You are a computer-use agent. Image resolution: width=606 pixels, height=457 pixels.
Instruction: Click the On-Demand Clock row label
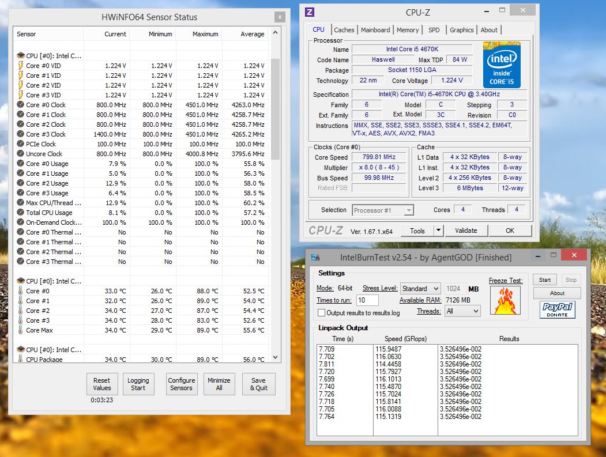pos(54,222)
